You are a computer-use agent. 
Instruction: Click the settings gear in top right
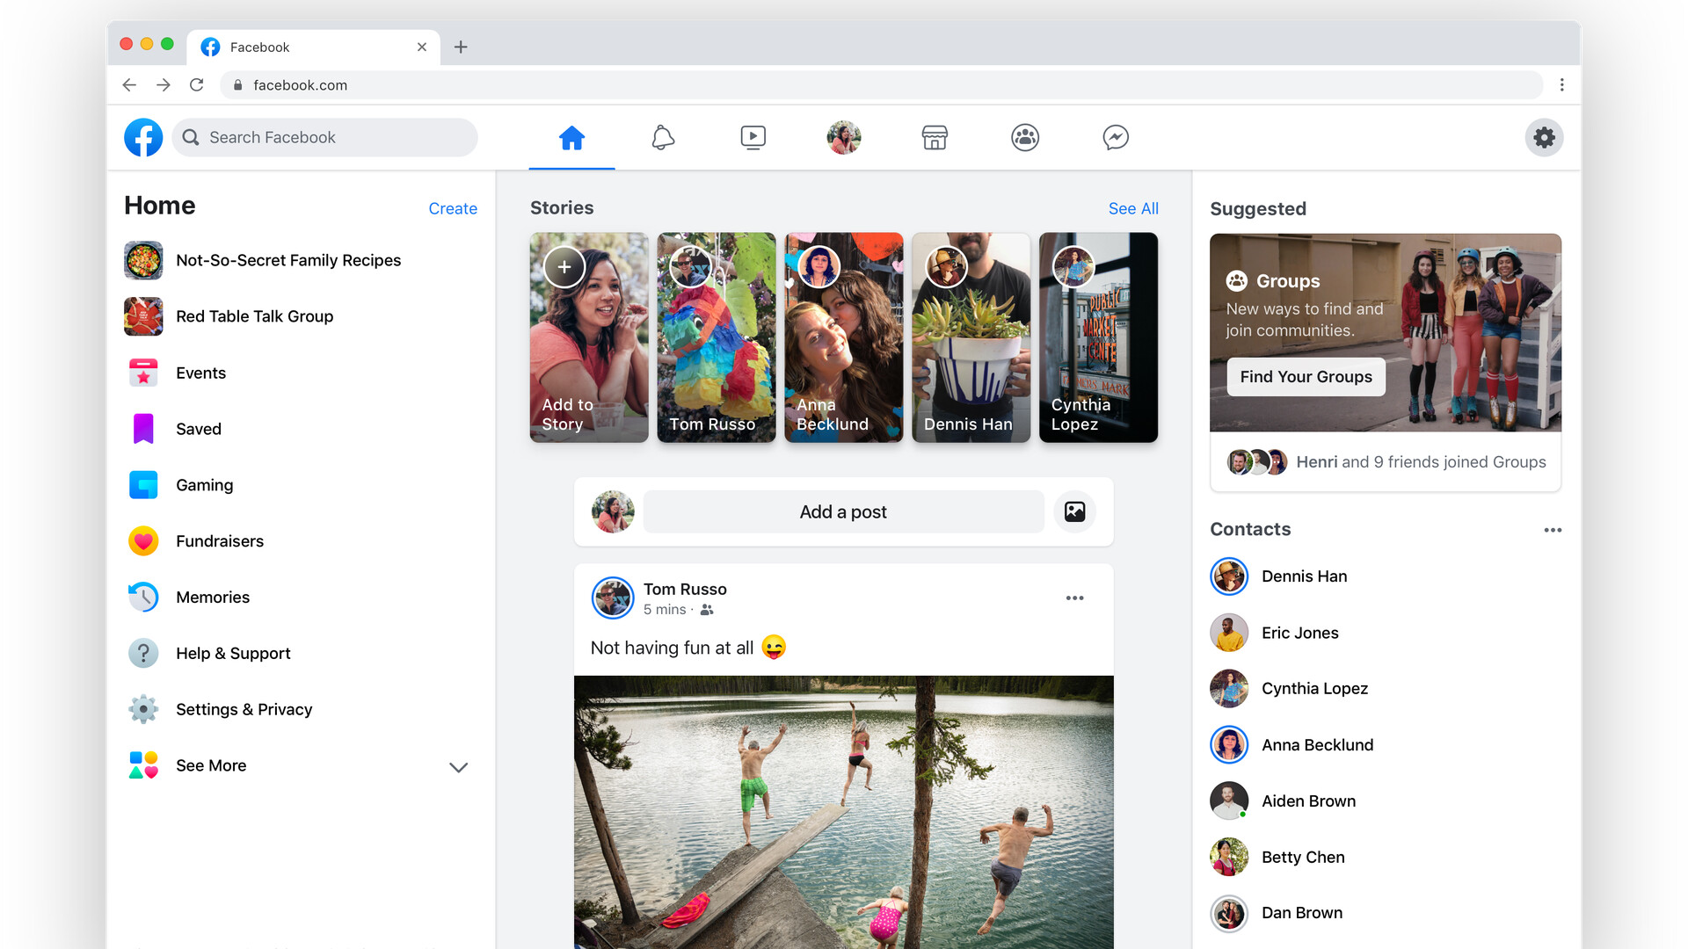click(x=1544, y=138)
